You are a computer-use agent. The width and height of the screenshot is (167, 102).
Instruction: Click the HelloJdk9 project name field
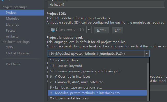(x=106, y=5)
